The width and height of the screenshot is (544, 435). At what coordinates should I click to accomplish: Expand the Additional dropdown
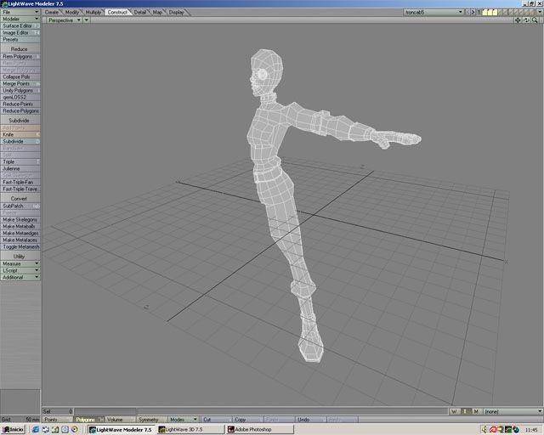click(20, 277)
